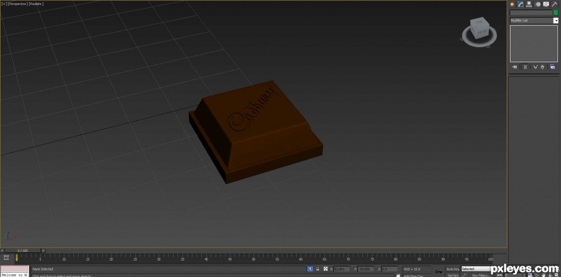Click Remove Modifier from stack icon
Screen dimensions: 561x277
point(542,67)
